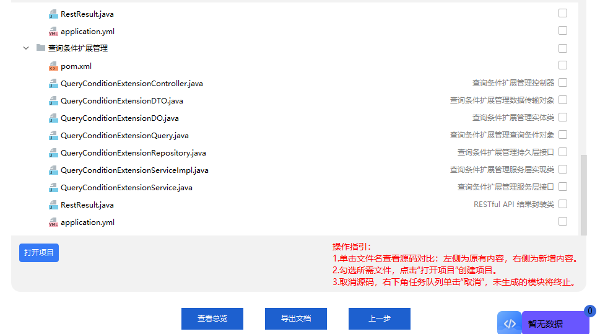600x334 pixels.
Task: Click the YML icon beside top application.yml
Action: (53, 32)
